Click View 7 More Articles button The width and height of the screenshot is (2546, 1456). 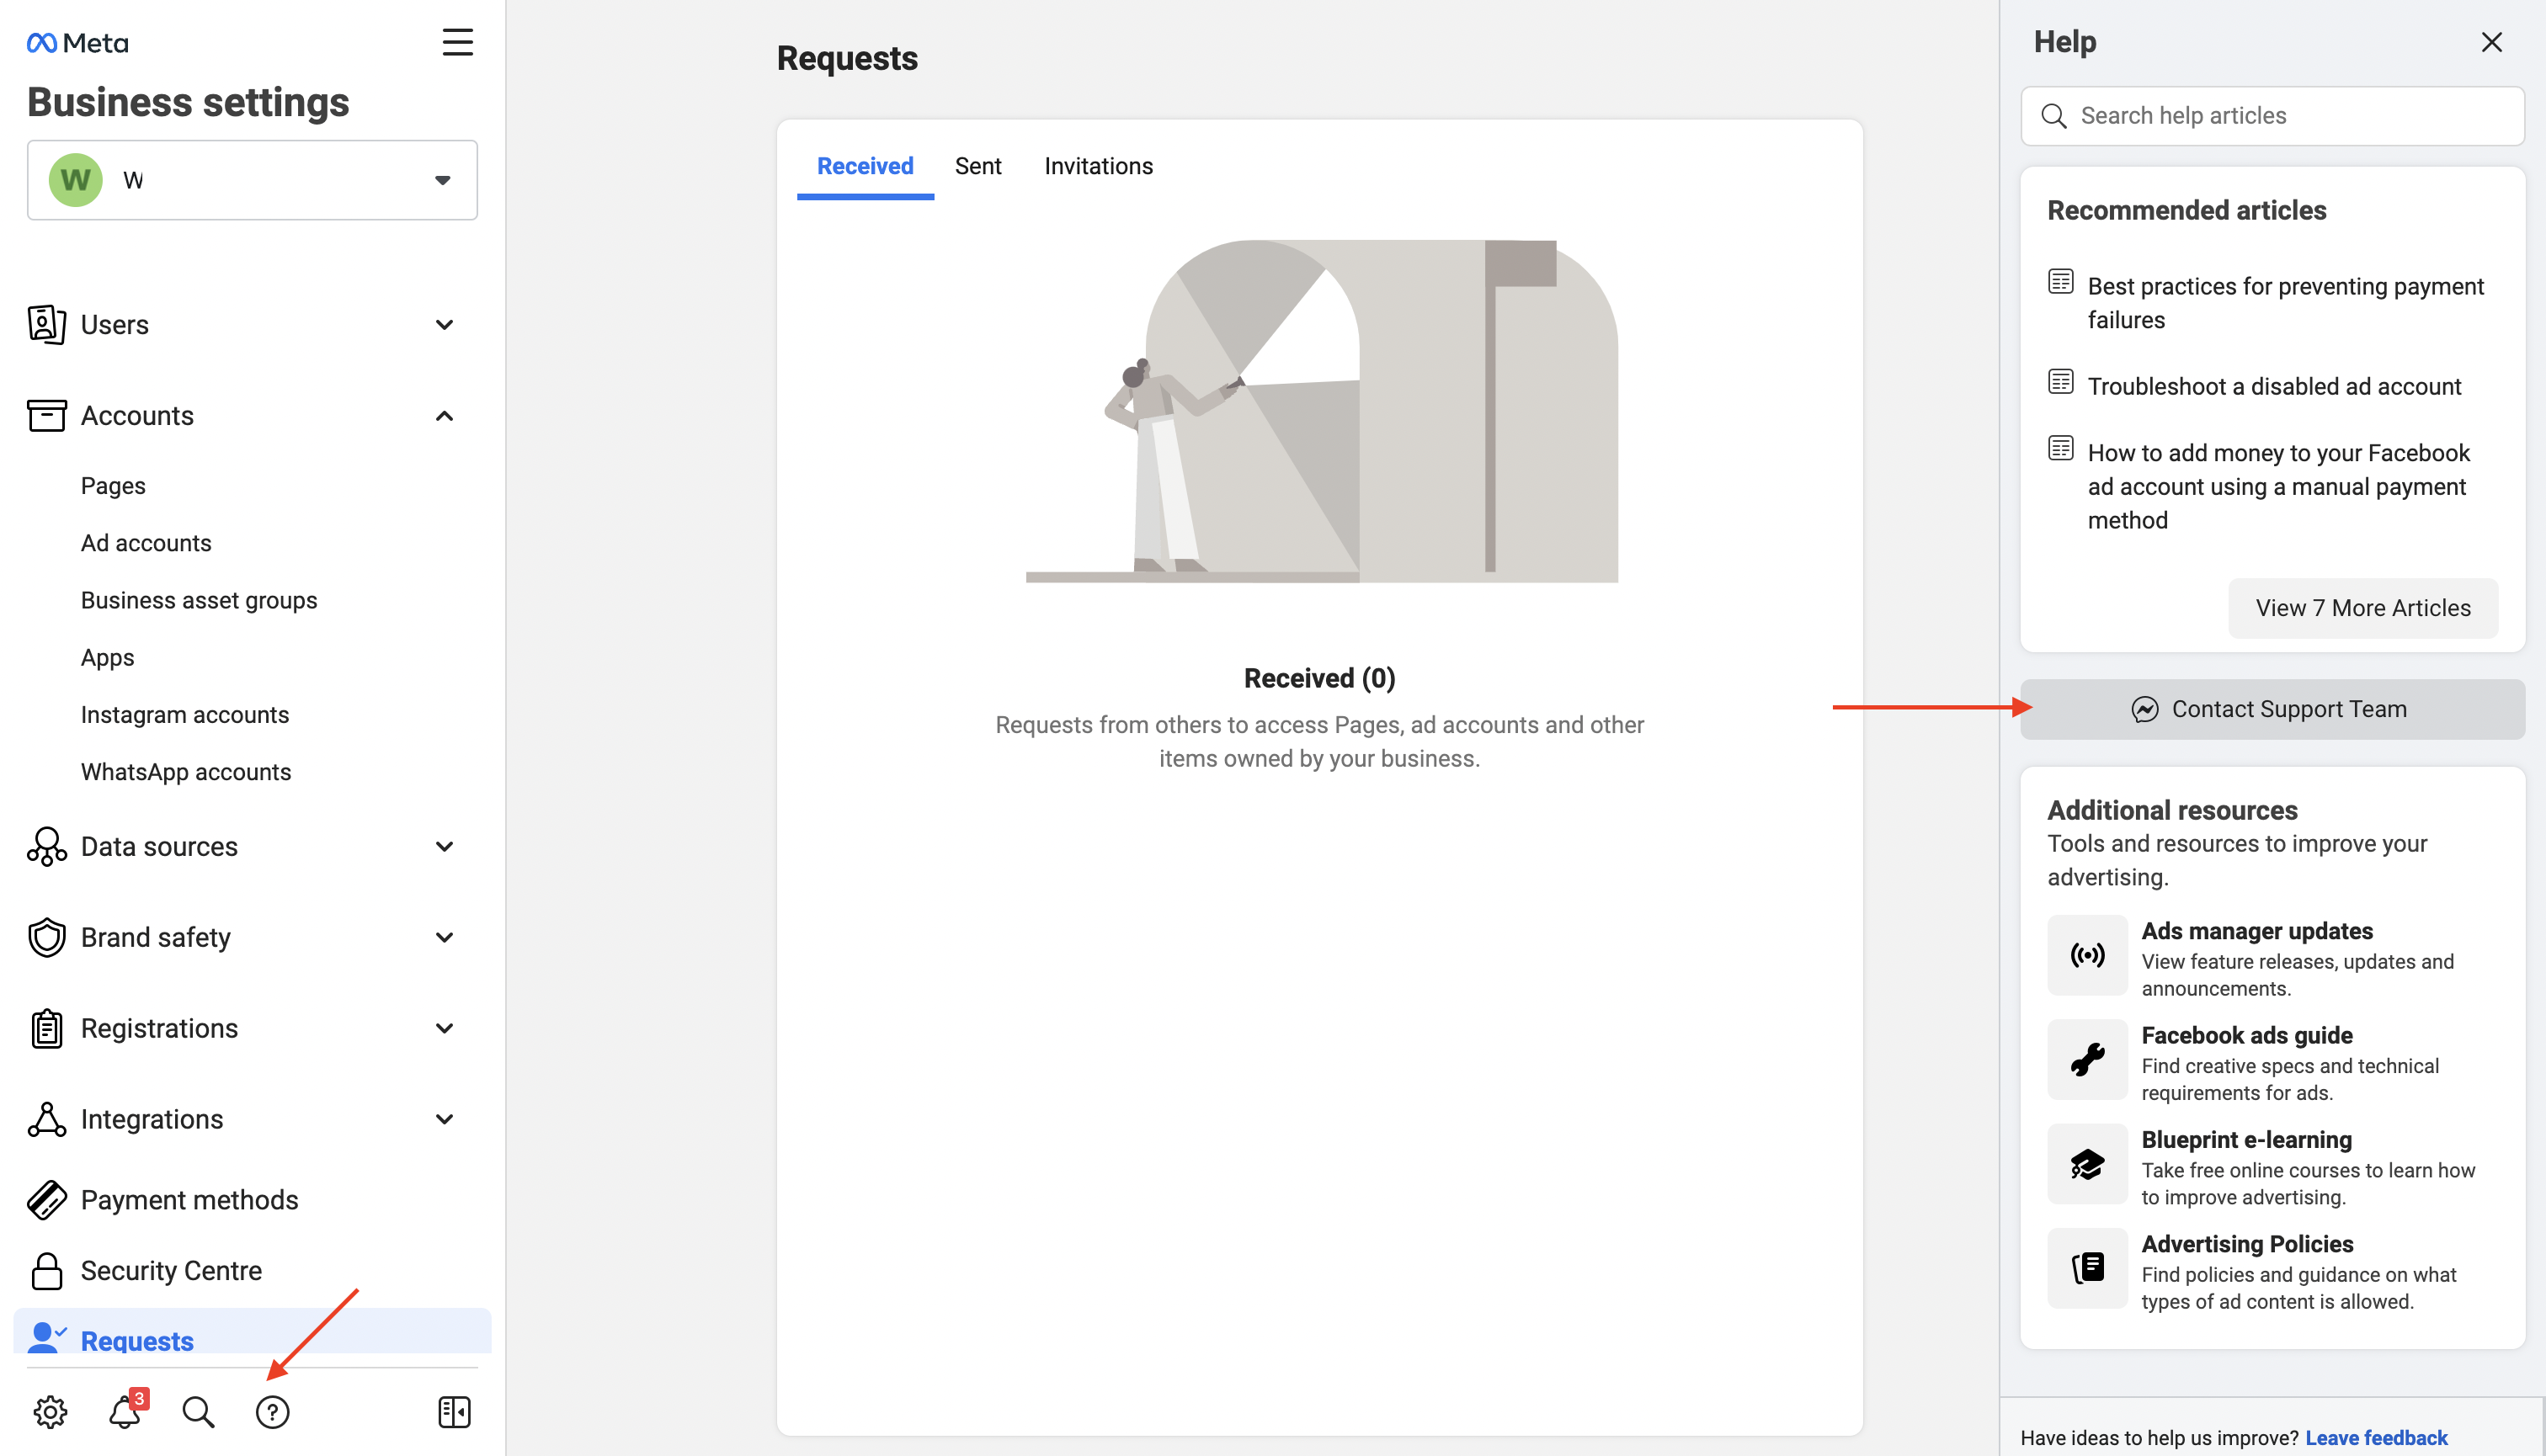tap(2363, 608)
